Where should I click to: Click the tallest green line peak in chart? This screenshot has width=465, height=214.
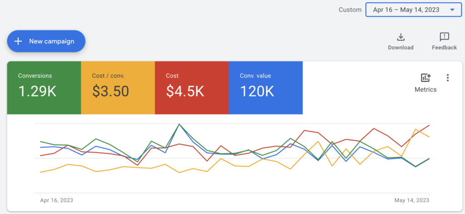point(179,124)
